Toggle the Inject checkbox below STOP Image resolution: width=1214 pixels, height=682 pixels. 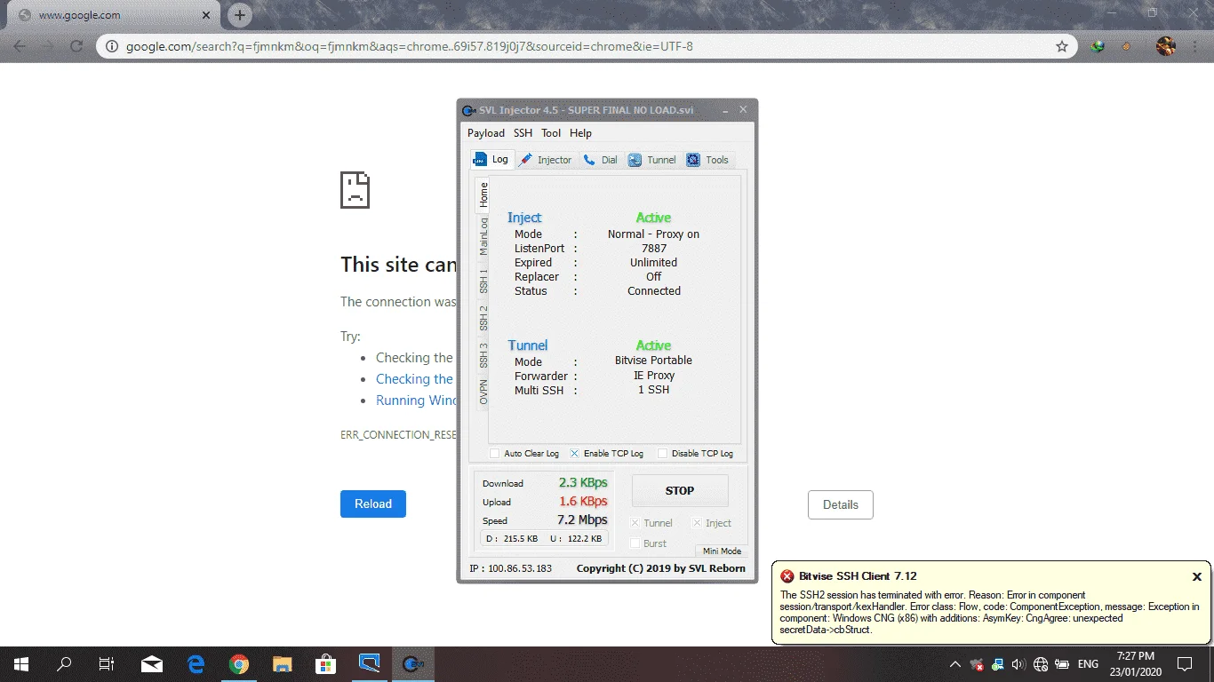[698, 523]
